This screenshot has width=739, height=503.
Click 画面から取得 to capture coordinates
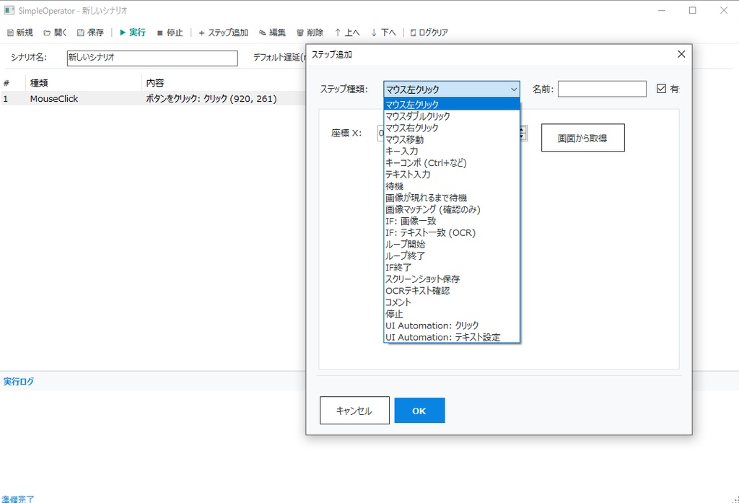[582, 137]
